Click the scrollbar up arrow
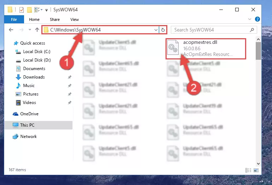Screen dimensions: 272x185 [x=258, y=39]
